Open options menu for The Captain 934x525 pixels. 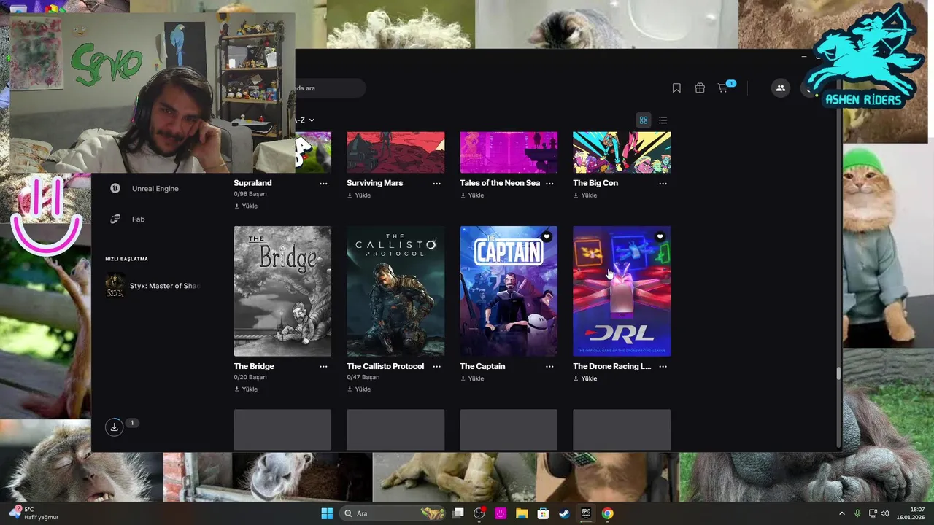coord(549,367)
